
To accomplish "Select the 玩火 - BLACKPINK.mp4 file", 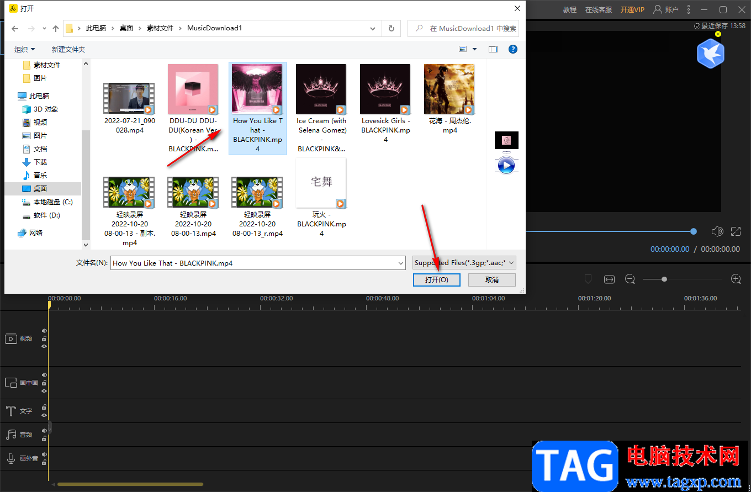I will pyautogui.click(x=321, y=198).
